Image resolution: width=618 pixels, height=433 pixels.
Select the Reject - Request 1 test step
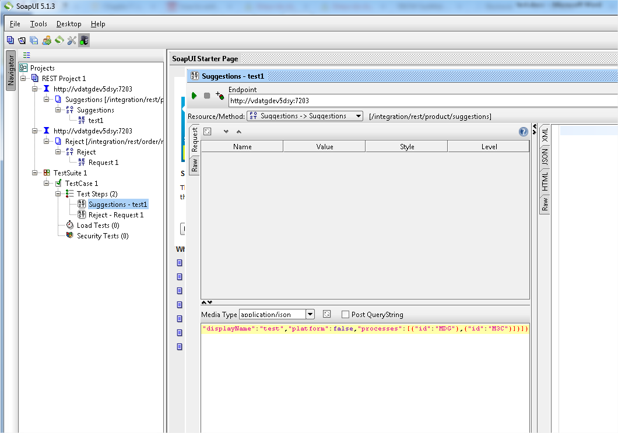coord(116,214)
